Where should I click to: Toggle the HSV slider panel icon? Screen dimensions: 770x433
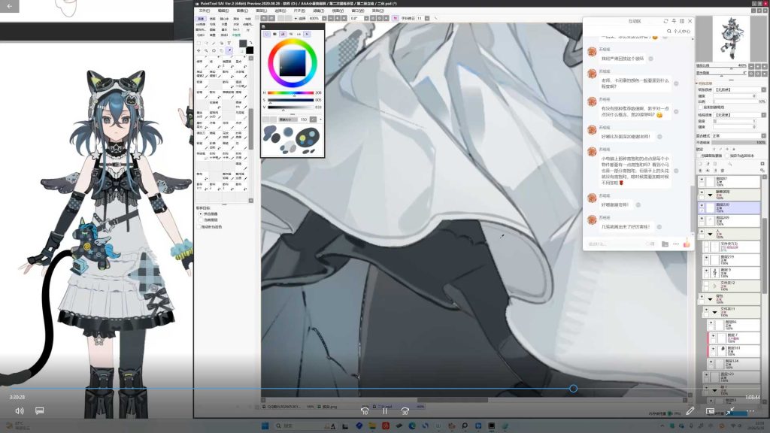coord(283,34)
